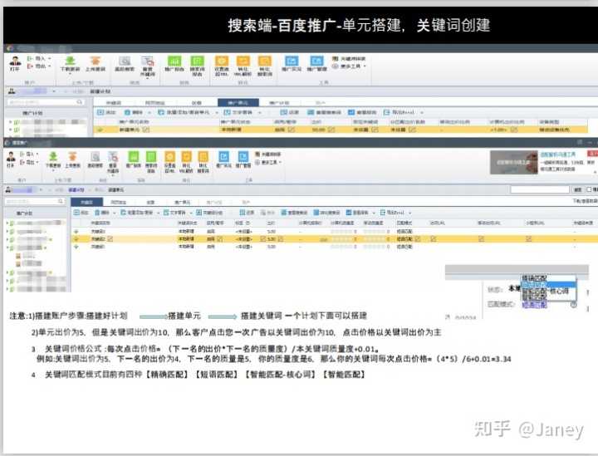Expand 更多工具 menu in lower window ribbon

tap(268, 162)
